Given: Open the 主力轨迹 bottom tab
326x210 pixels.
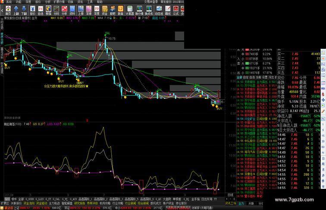Looking at the screenshot, I should click(54, 203).
